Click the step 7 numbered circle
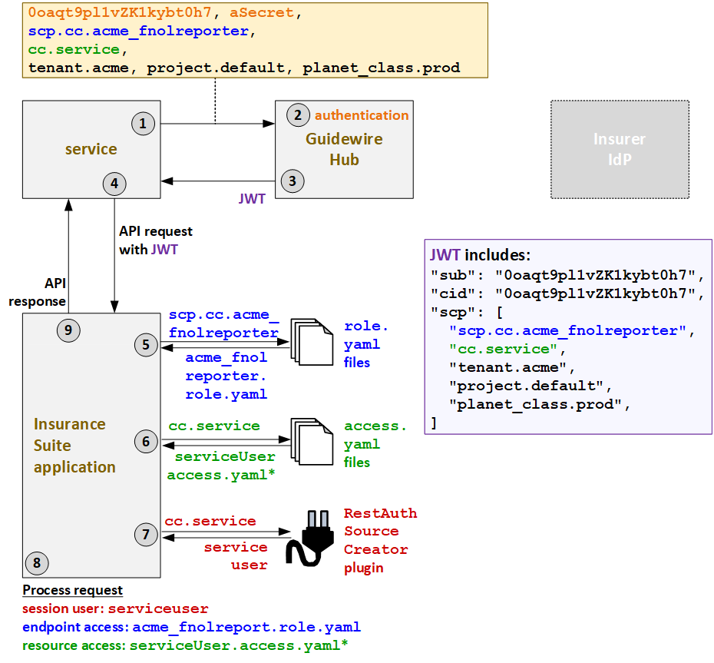Screen dimensions: 714x663 [x=146, y=534]
